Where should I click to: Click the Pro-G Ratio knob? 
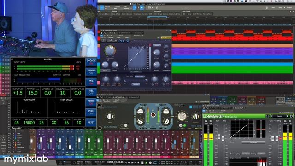[105, 65]
